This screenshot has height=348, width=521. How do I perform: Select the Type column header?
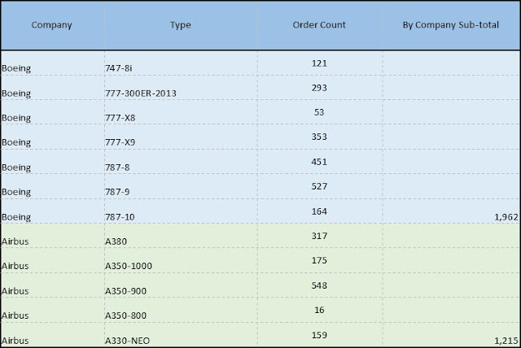181,24
